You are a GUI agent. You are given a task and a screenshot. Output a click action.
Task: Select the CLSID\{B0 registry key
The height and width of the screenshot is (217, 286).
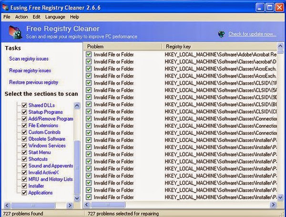pos(221,104)
